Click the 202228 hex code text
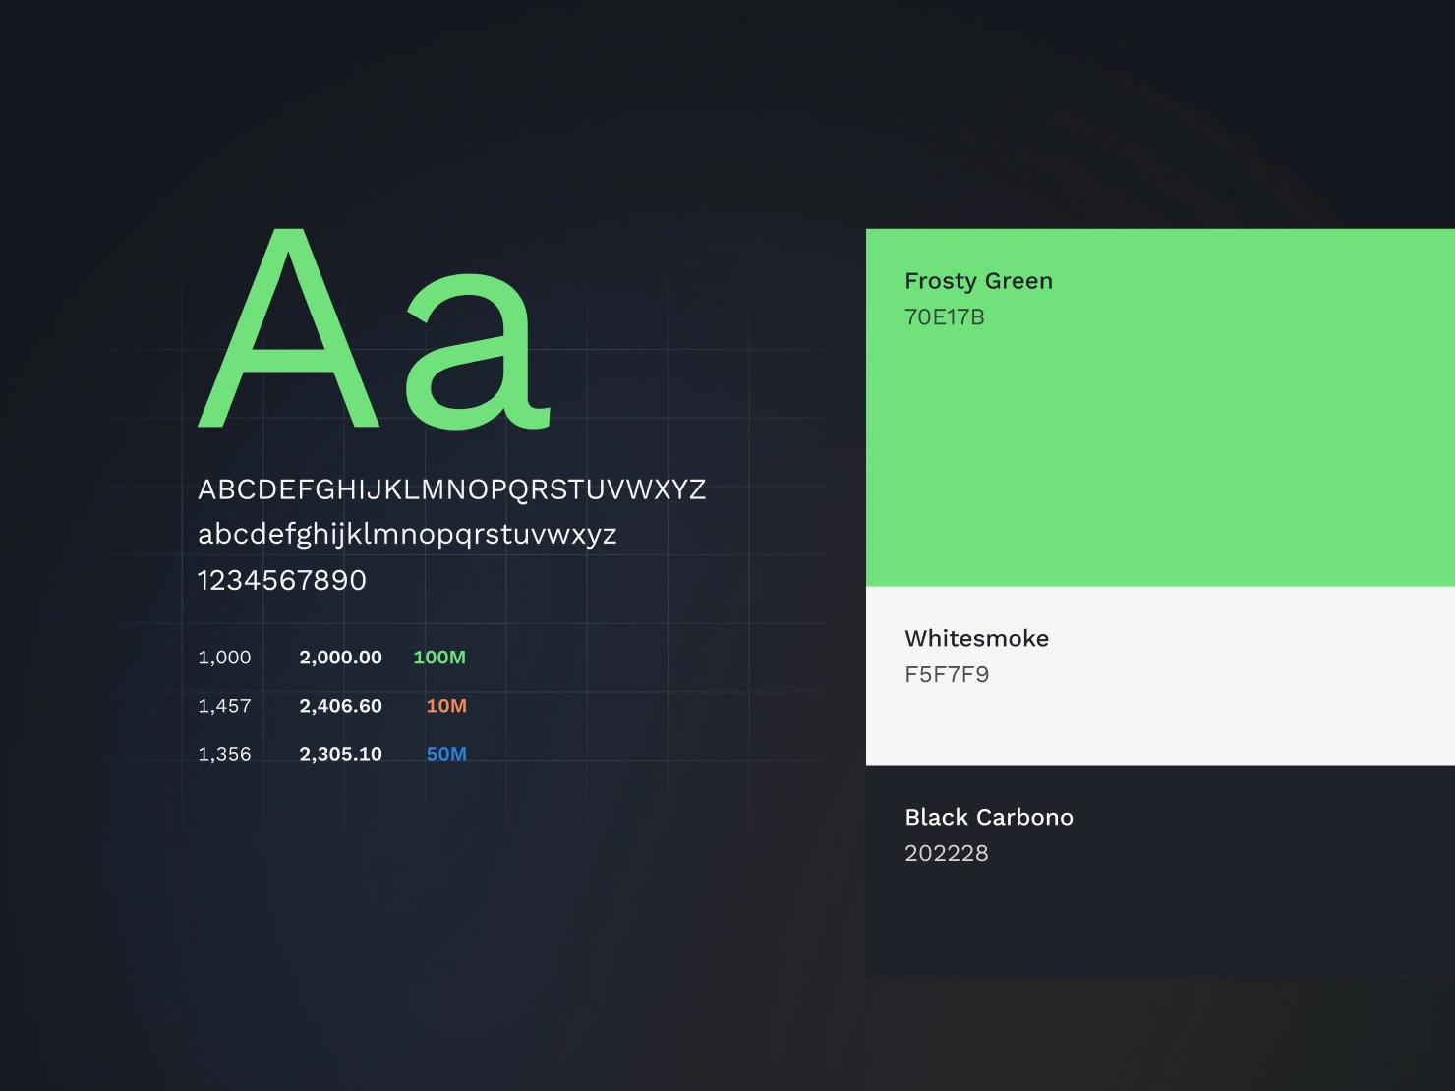 (x=947, y=853)
